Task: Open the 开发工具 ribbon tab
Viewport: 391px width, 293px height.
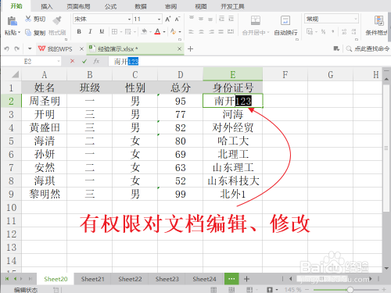Action: [x=232, y=6]
